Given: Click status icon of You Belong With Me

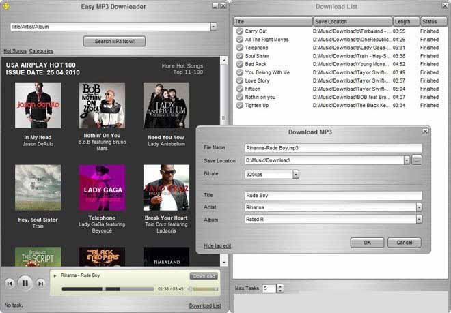Looking at the screenshot, I should 240,72.
